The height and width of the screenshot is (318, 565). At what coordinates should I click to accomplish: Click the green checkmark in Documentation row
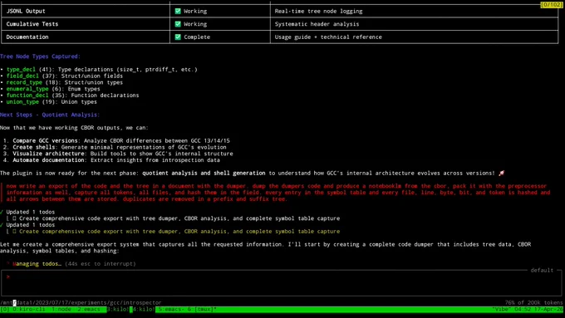(x=178, y=37)
